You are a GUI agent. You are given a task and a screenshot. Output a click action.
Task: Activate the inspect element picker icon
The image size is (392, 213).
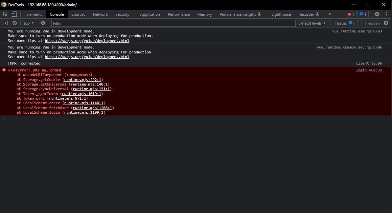tap(5, 14)
